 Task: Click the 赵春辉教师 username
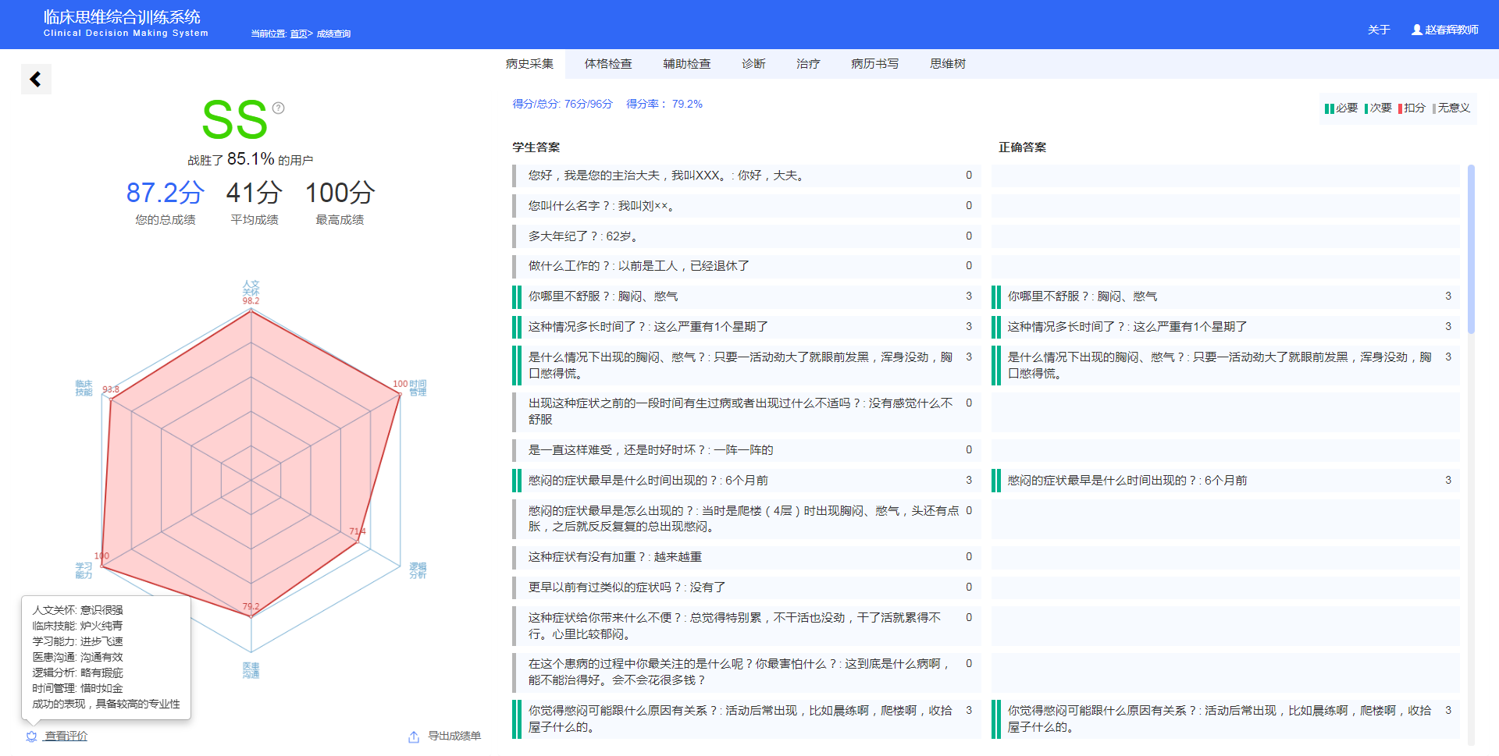pos(1451,30)
